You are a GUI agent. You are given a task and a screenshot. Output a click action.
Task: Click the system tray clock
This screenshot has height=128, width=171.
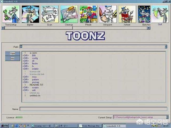[x=166, y=126]
